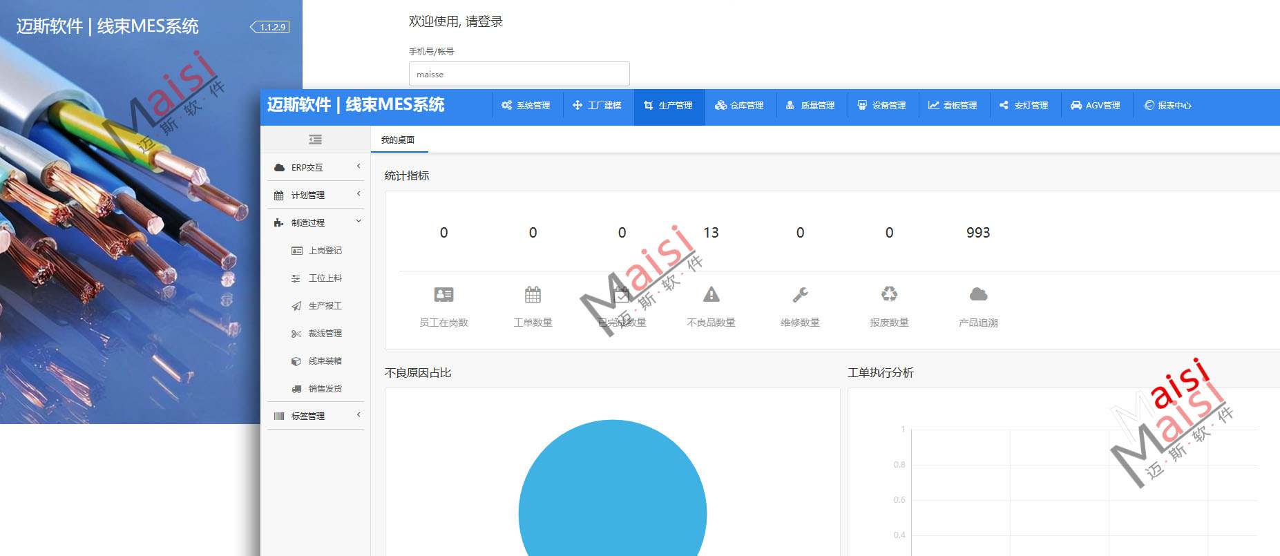The width and height of the screenshot is (1280, 556).
Task: Click the share icon of 安灯管理
Action: pos(1004,105)
